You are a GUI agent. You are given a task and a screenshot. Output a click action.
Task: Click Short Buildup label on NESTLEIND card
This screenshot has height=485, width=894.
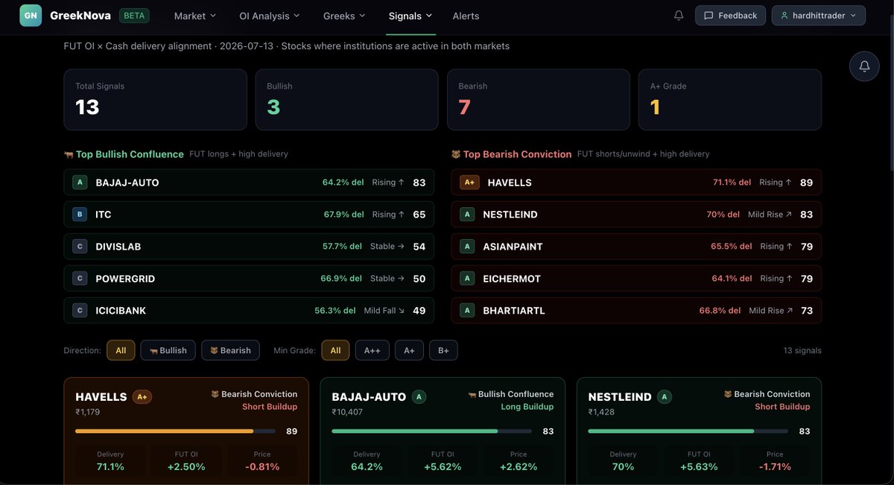click(x=782, y=407)
